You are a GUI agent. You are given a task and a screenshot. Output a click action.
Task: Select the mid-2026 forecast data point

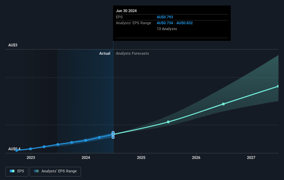click(223, 104)
